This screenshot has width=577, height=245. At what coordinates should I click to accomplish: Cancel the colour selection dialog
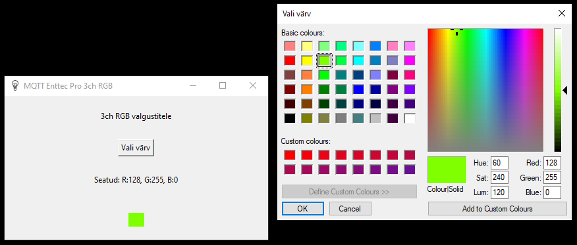tap(350, 209)
